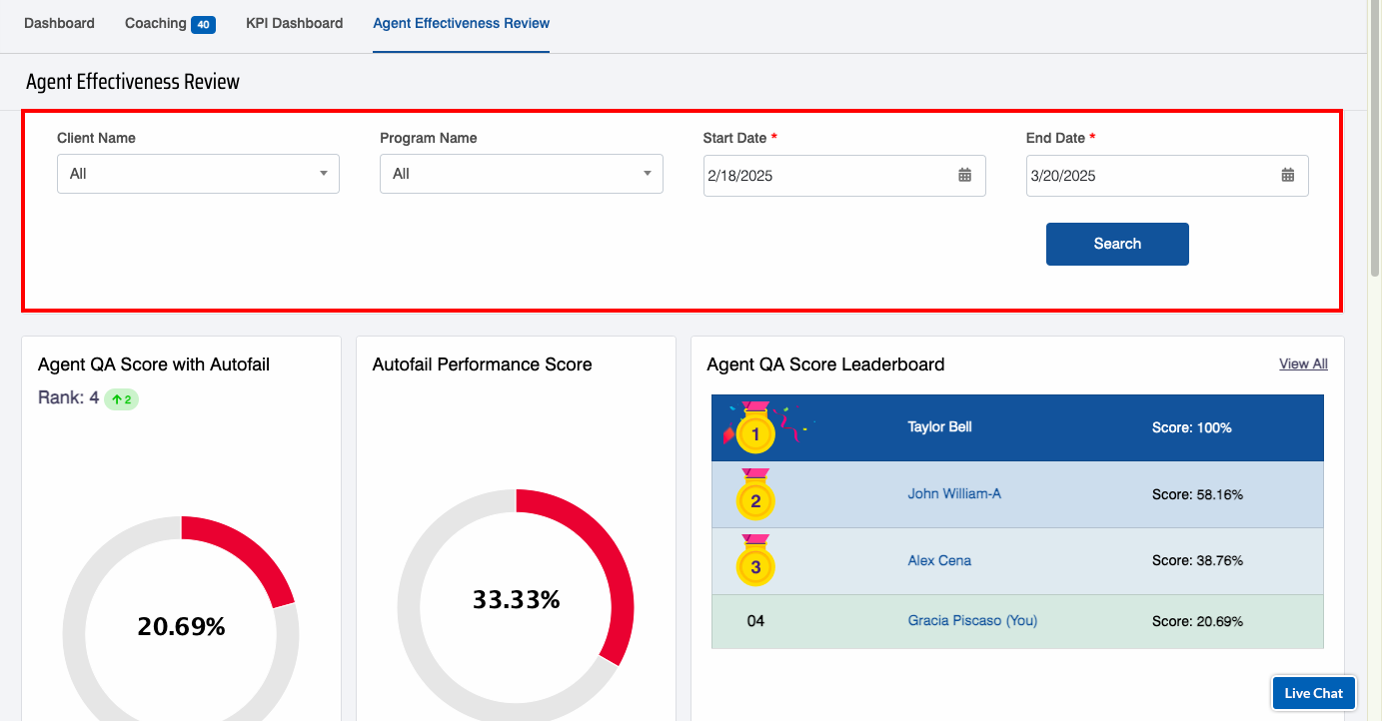Open the KPI Dashboard tab
The height and width of the screenshot is (721, 1382).
click(x=294, y=23)
